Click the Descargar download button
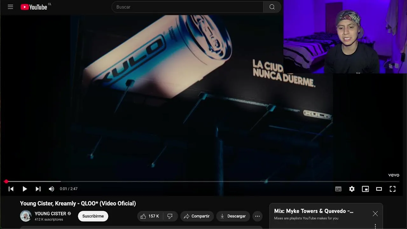This screenshot has height=229, width=407. (x=233, y=216)
